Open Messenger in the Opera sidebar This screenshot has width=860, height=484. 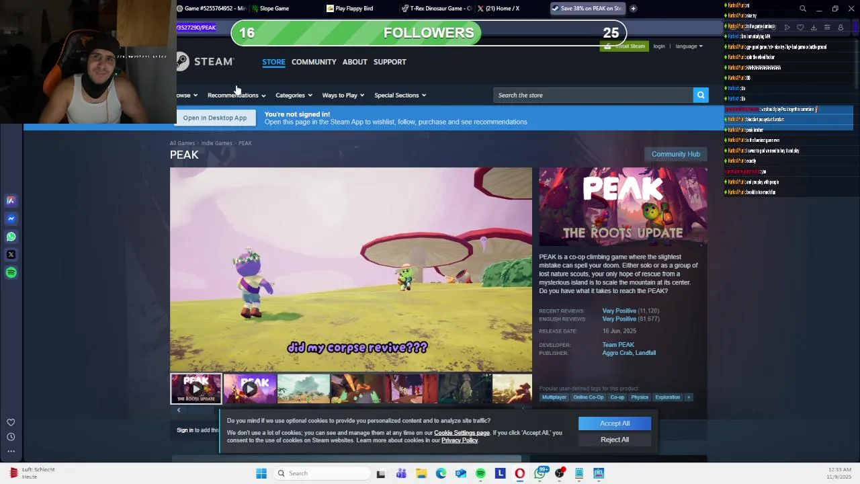coord(11,218)
